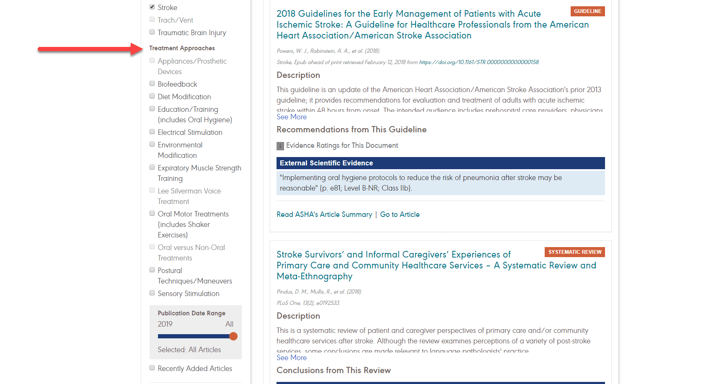Check the Sensory Stimulation filter
This screenshot has width=706, height=384.
pos(152,293)
